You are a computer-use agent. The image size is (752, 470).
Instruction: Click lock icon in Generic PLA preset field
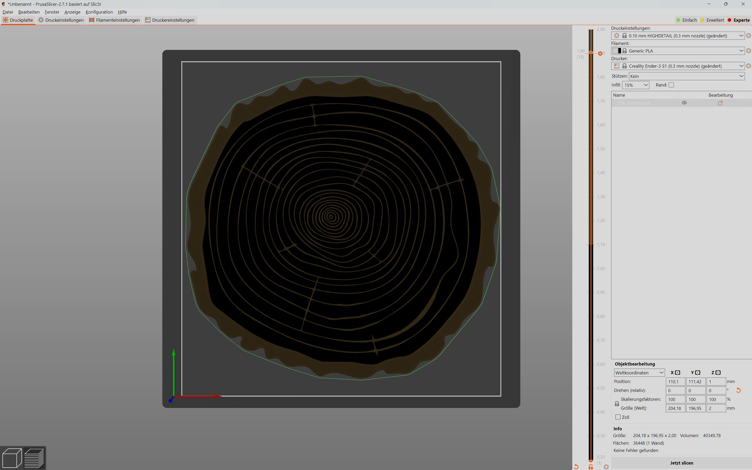pyautogui.click(x=624, y=51)
